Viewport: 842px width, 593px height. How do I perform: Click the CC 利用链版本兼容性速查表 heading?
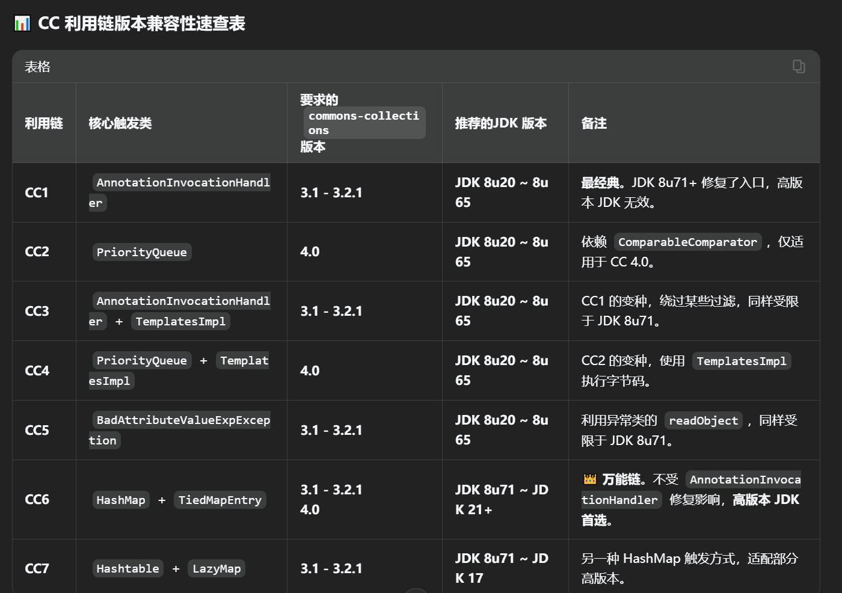point(142,23)
